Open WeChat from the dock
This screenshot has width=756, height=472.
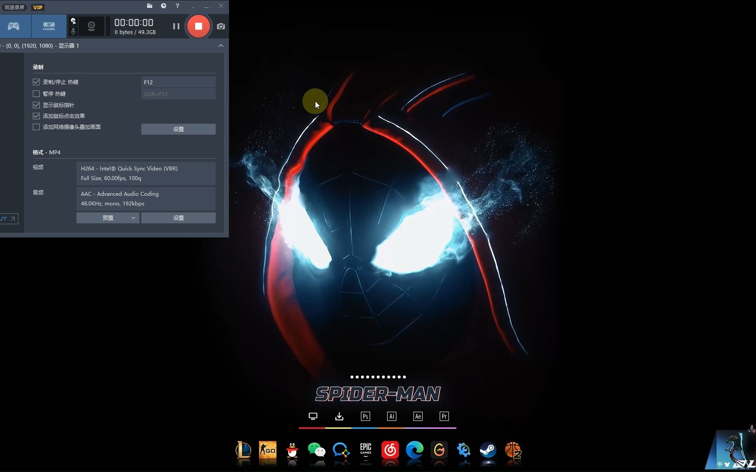coord(317,450)
